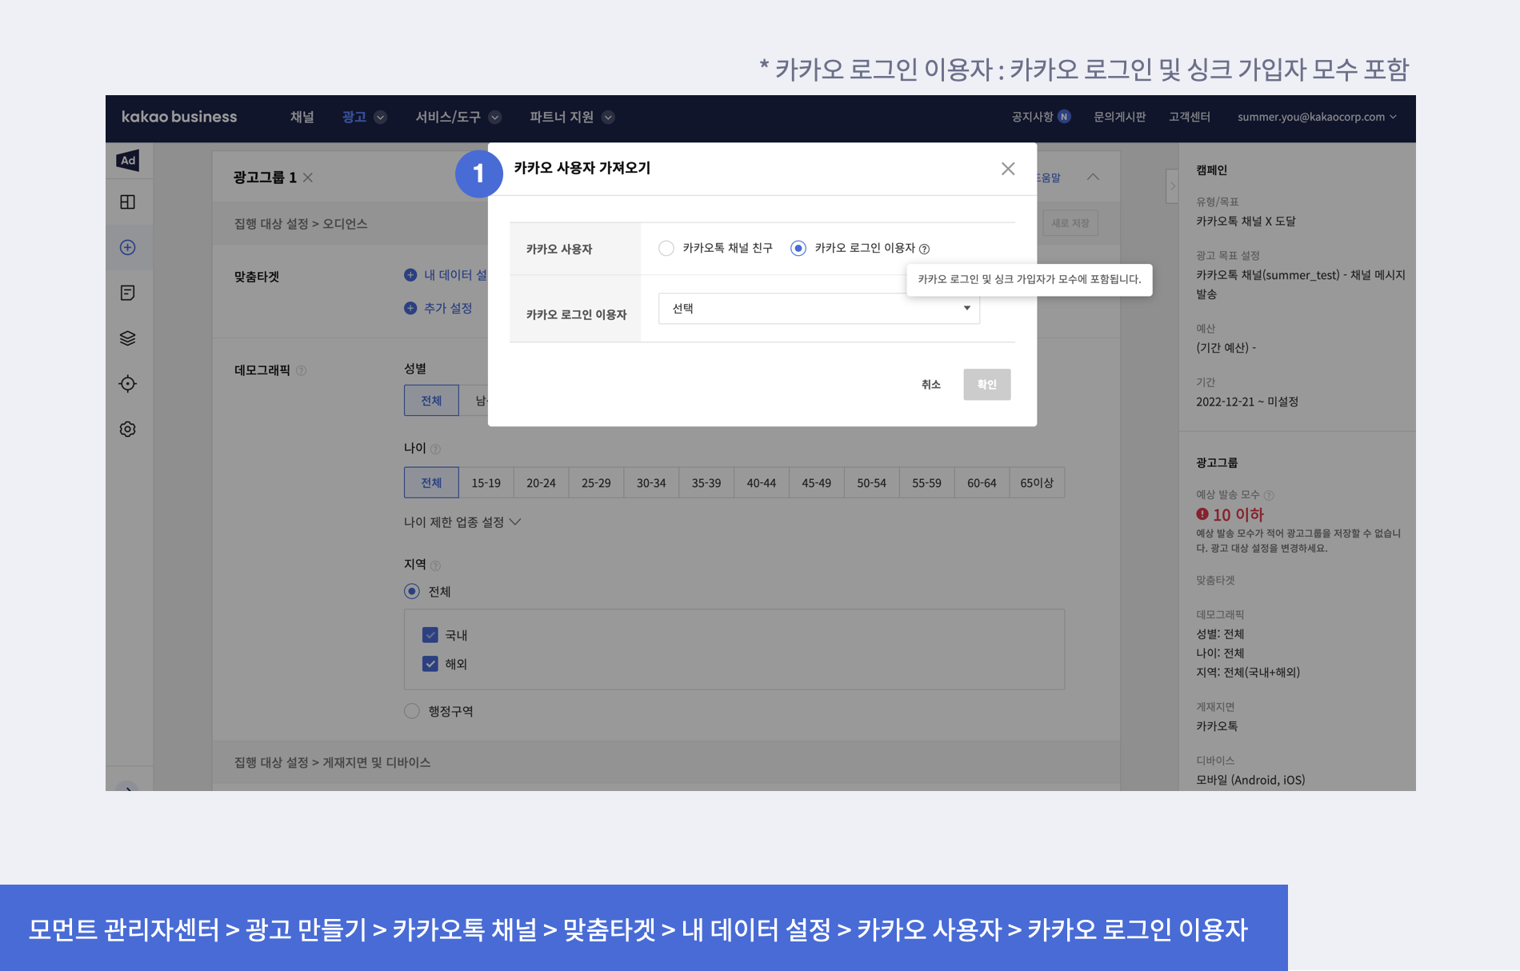Click the 채널 menu item
The width and height of the screenshot is (1520, 971).
pos(302,117)
